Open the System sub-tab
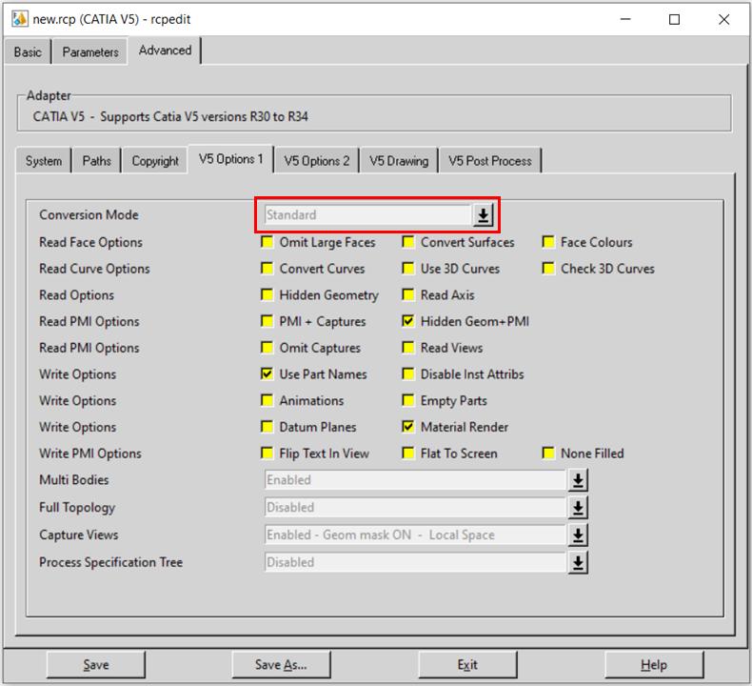 (x=44, y=161)
